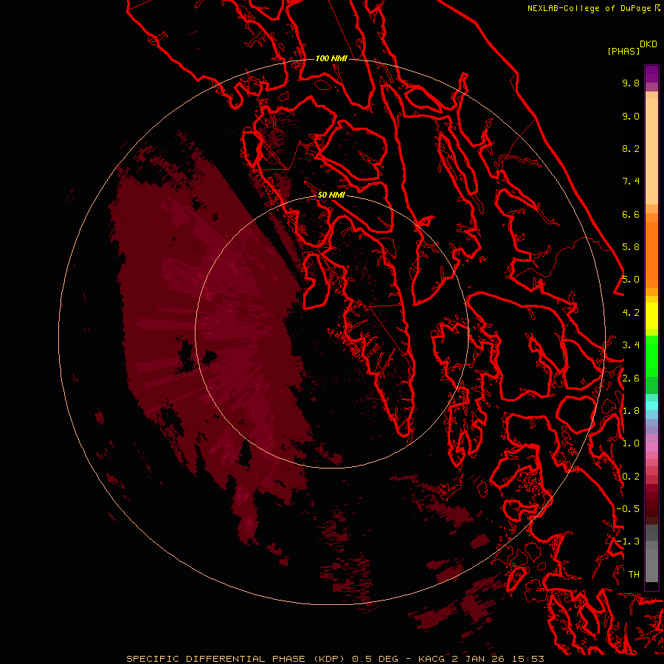Image resolution: width=664 pixels, height=664 pixels.
Task: Click the 9.8 scale value
Action: (x=631, y=83)
